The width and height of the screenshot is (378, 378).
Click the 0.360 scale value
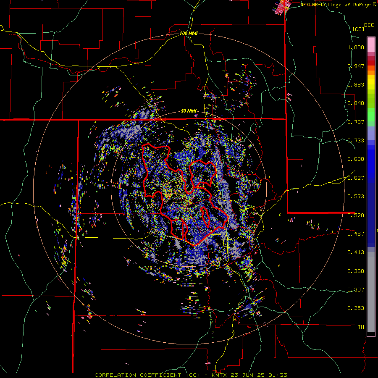point(356,271)
